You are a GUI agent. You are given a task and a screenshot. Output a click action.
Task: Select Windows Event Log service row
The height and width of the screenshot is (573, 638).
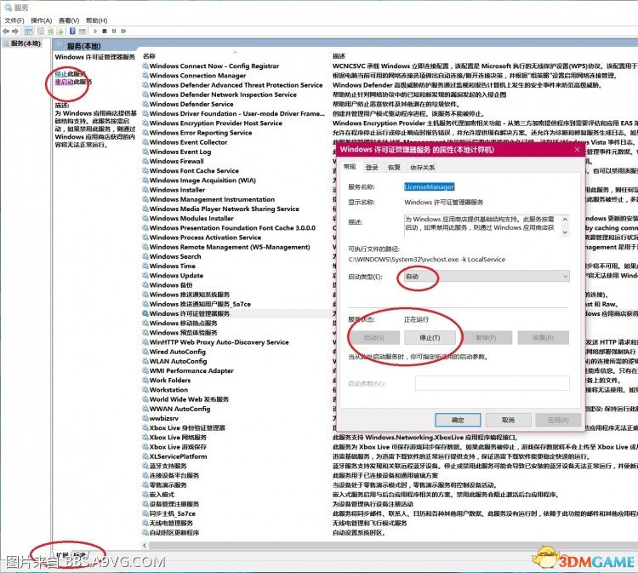(179, 152)
